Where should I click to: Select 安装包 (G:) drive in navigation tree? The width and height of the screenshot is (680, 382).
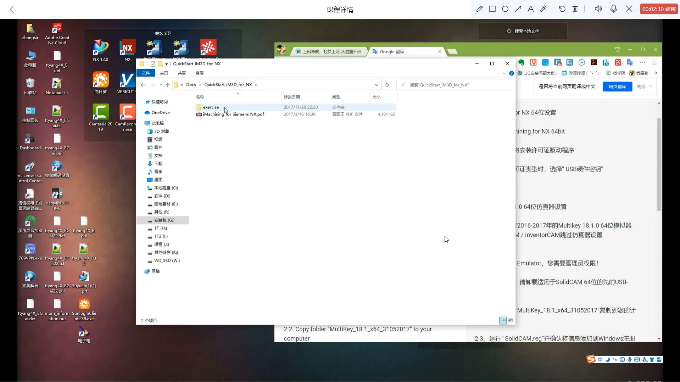click(x=164, y=220)
